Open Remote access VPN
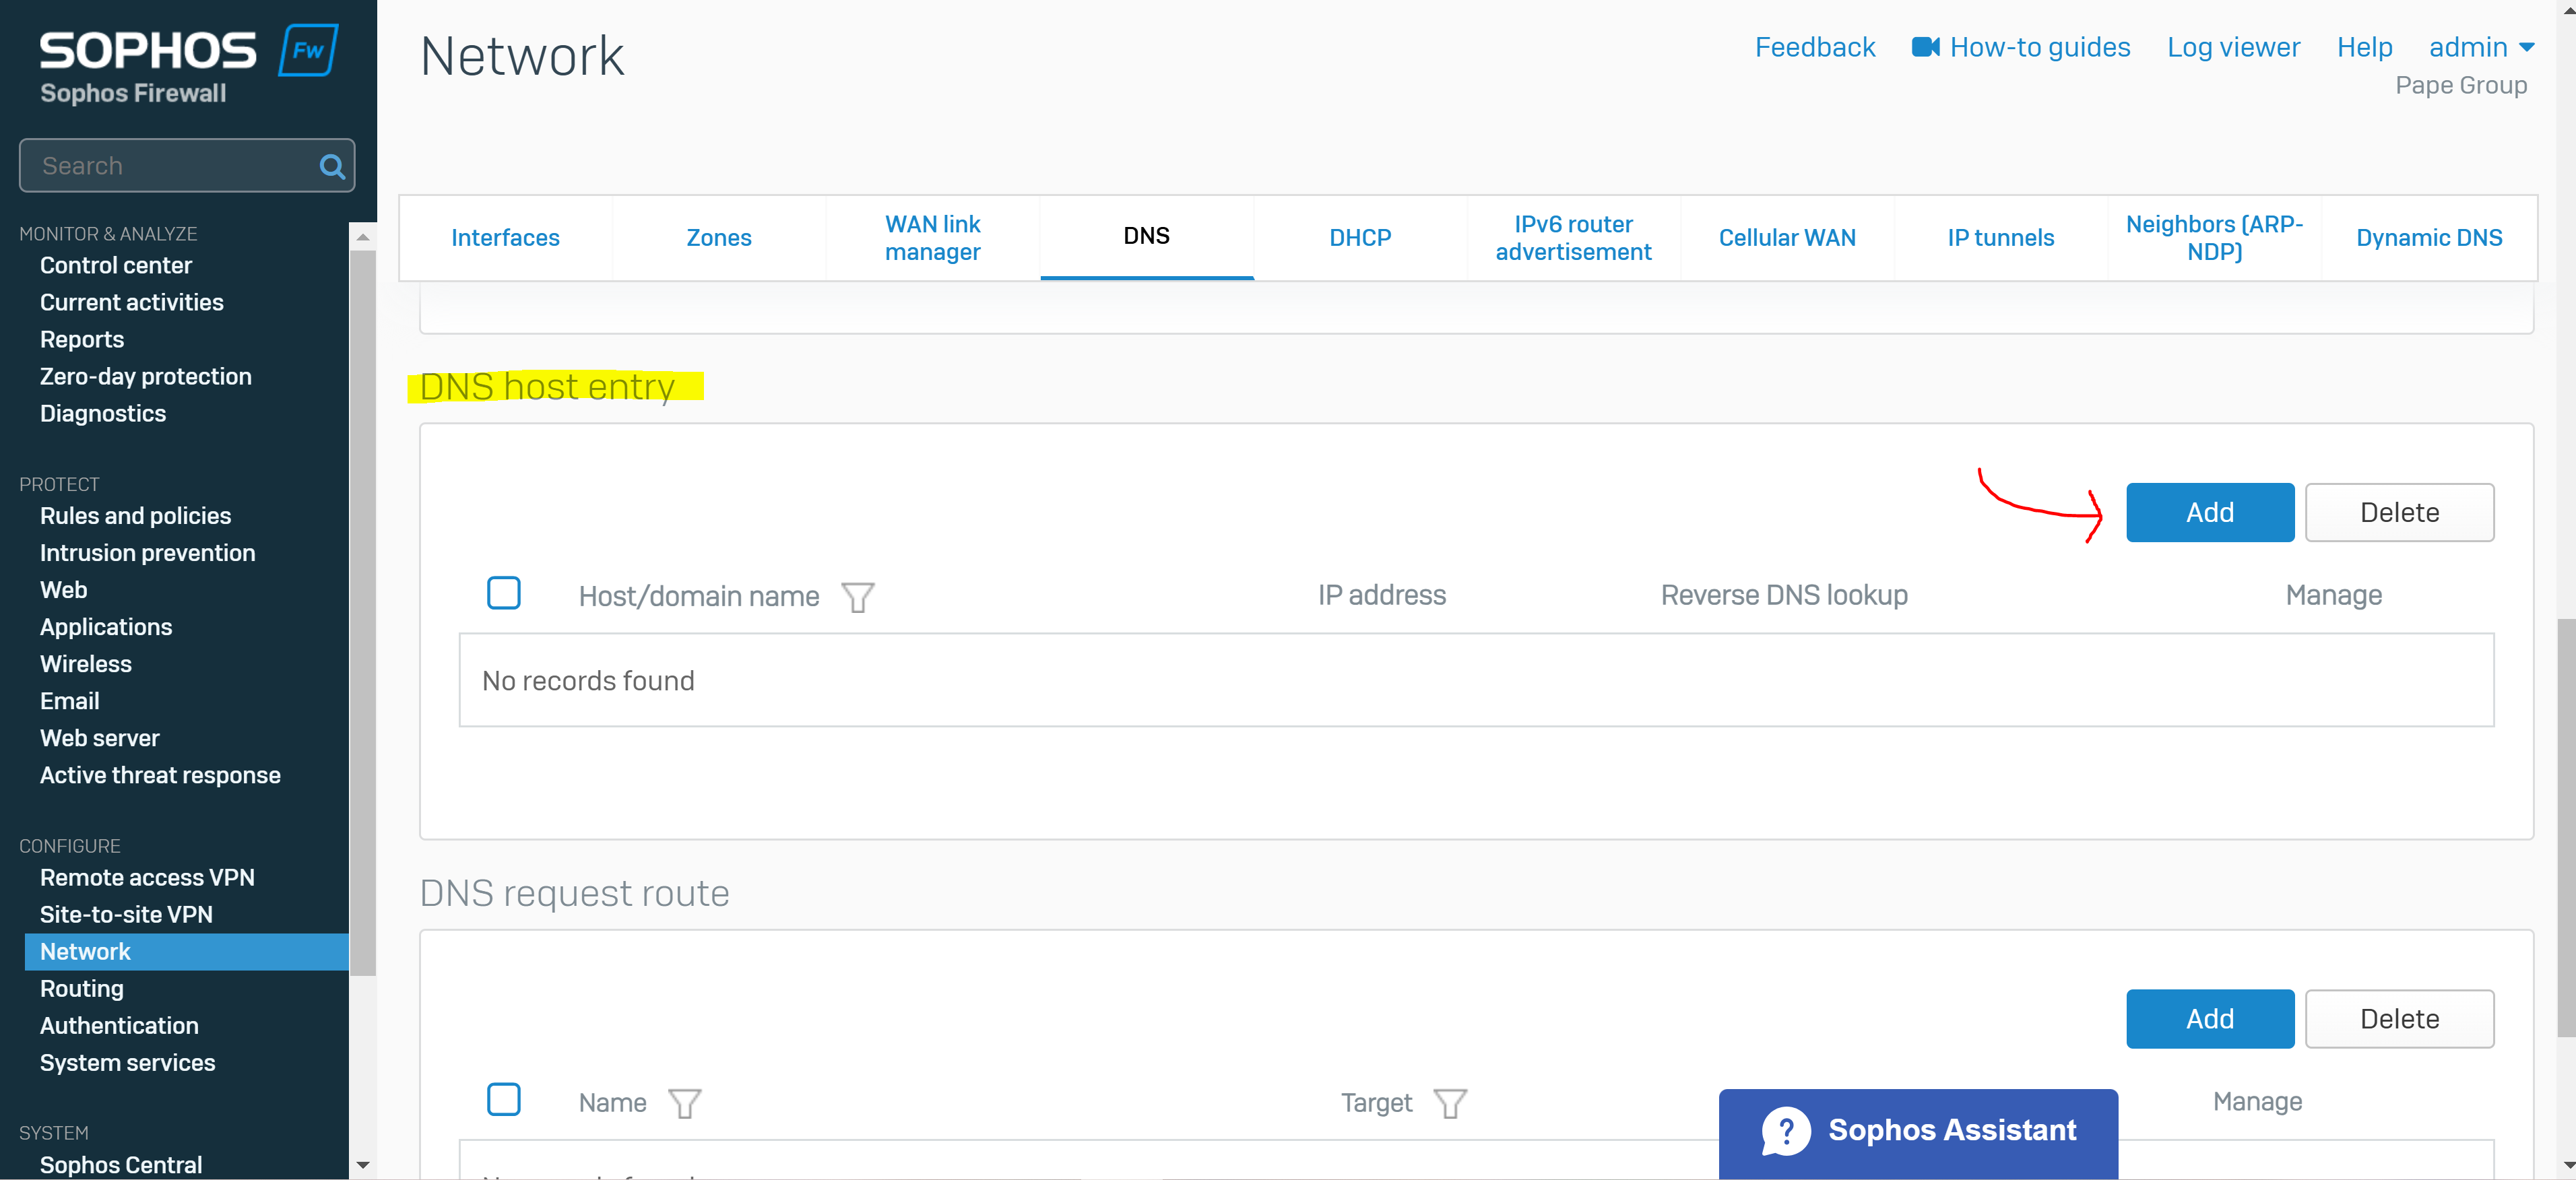 (147, 877)
